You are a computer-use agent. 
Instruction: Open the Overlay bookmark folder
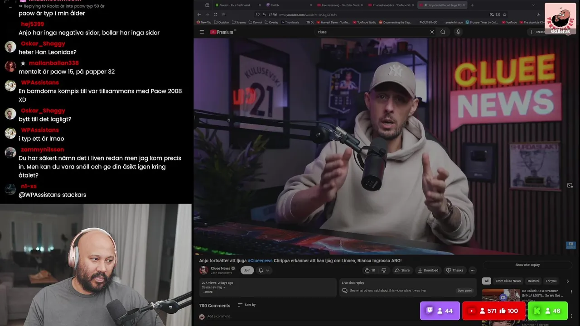271,22
